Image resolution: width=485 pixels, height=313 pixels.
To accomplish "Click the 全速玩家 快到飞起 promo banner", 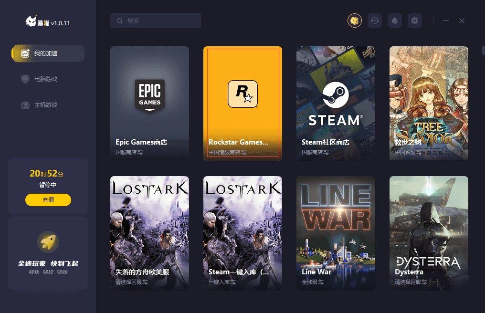I will pos(48,253).
